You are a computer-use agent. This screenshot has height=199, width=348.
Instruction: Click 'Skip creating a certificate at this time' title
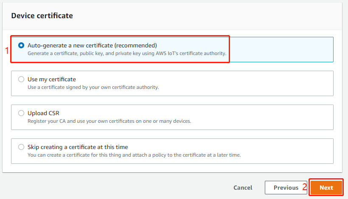pyautogui.click(x=78, y=147)
